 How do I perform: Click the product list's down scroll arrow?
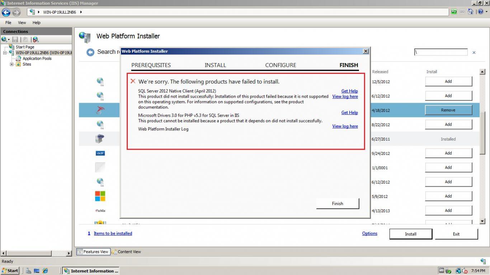(482, 221)
